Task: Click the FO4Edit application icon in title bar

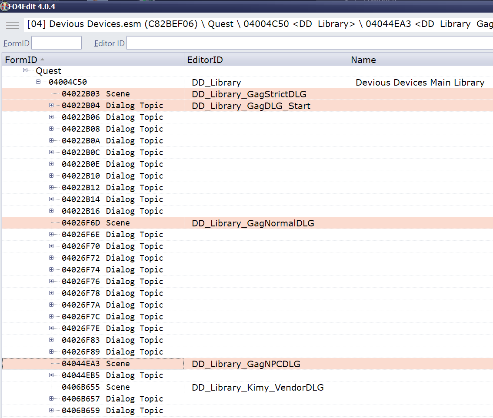Action: pyautogui.click(x=4, y=6)
